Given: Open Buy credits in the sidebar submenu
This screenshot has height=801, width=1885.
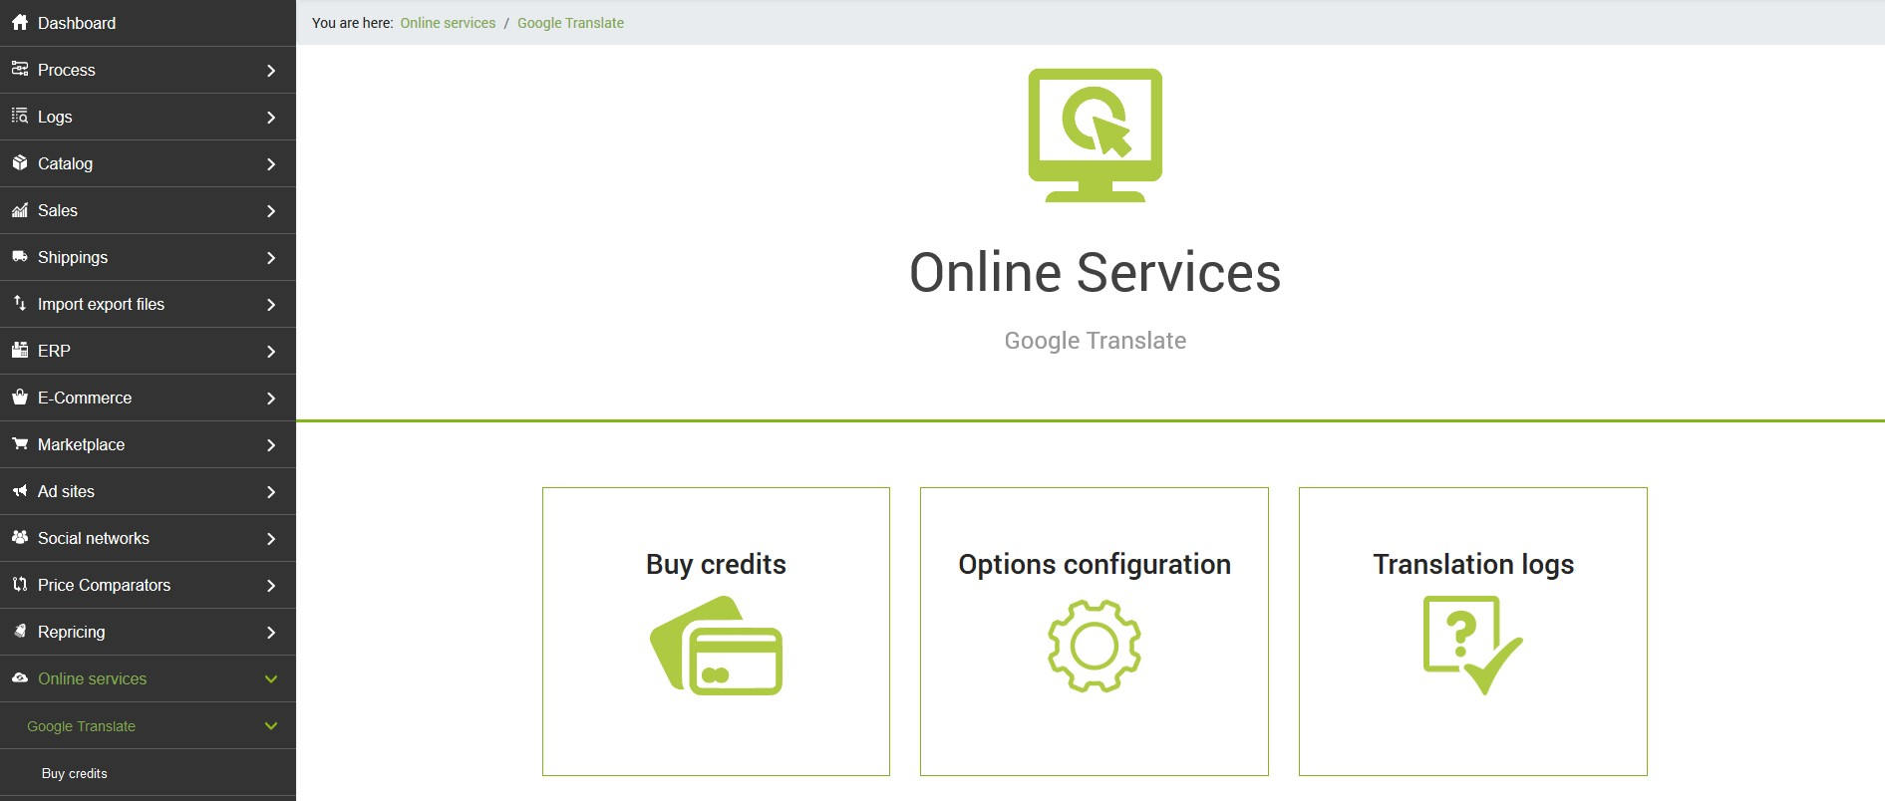Looking at the screenshot, I should coord(74,773).
